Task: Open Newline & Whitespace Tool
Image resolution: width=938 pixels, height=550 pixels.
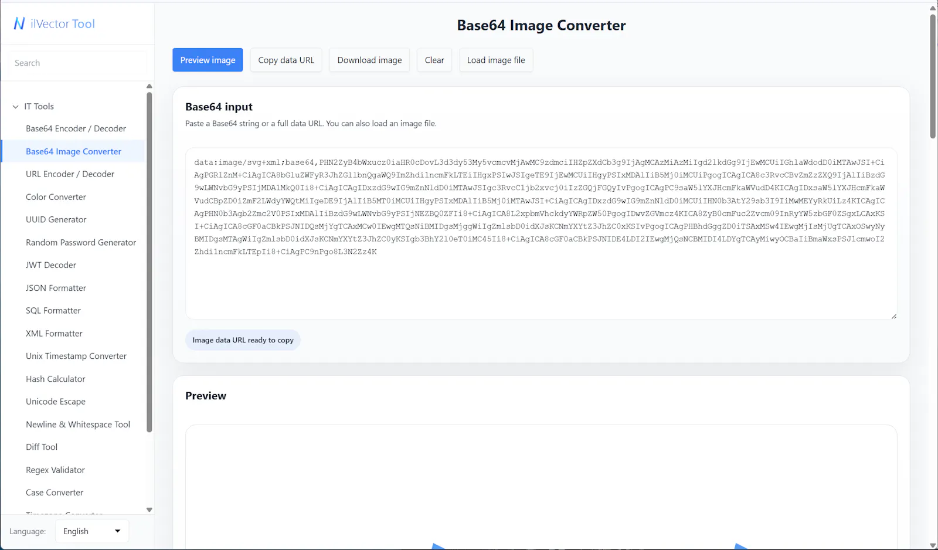Action: (x=78, y=425)
